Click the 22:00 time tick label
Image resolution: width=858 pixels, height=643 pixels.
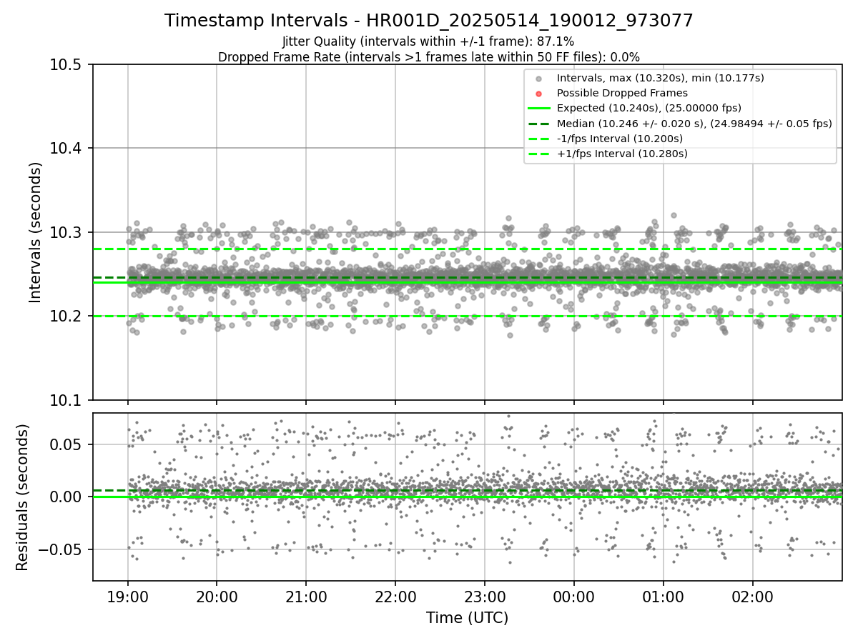(395, 597)
